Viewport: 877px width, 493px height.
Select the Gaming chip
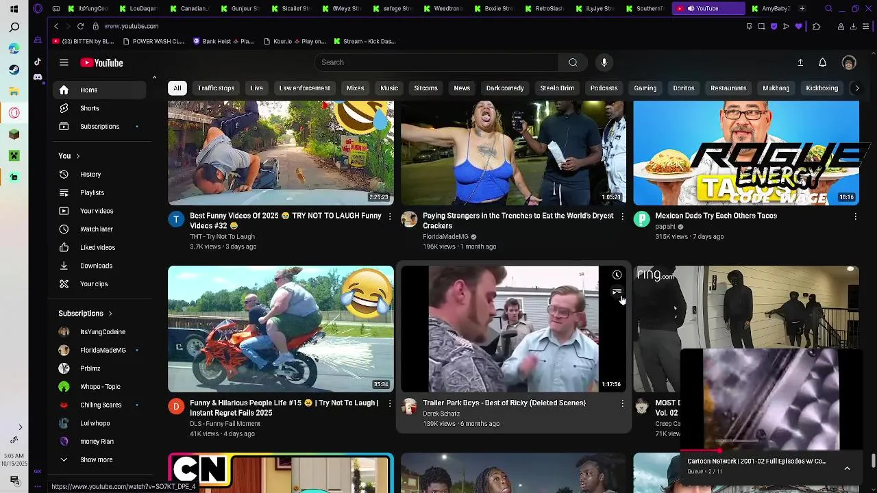[x=645, y=88]
